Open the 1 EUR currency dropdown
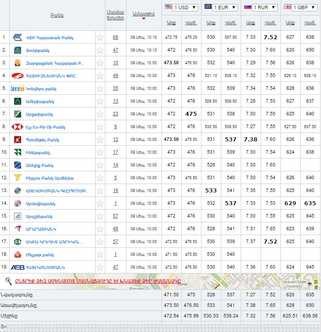The image size is (321, 332). coord(221,7)
